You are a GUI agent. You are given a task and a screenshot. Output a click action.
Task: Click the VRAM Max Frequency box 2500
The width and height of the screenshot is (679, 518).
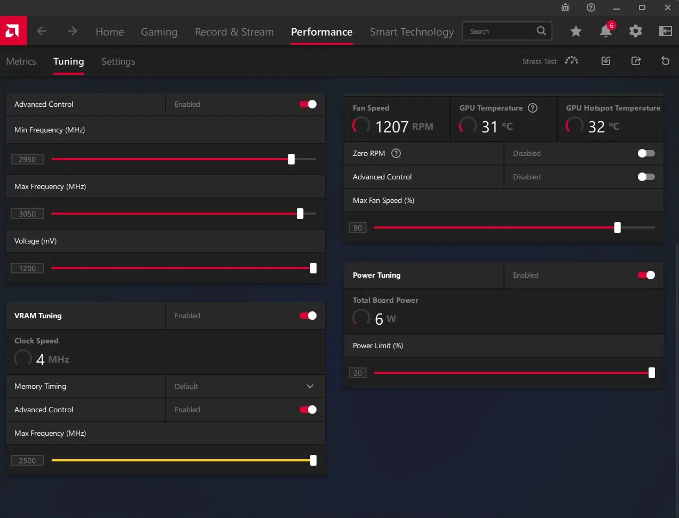point(27,460)
